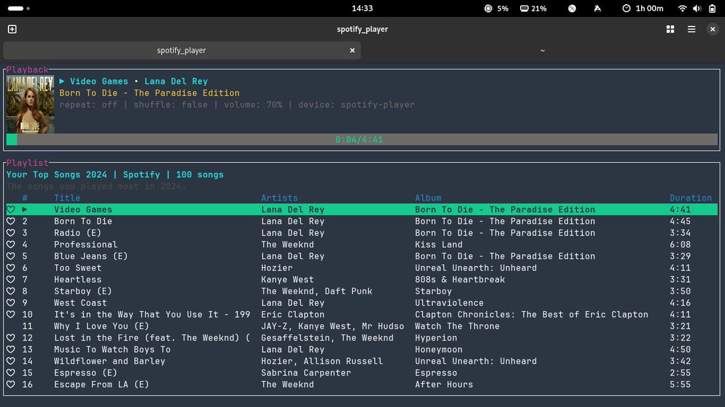Screen dimensions: 725x407
Task: Click artist Sabrina Carpenter
Action: [306, 373]
